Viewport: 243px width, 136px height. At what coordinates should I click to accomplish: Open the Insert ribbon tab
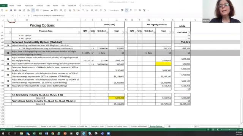19,6
